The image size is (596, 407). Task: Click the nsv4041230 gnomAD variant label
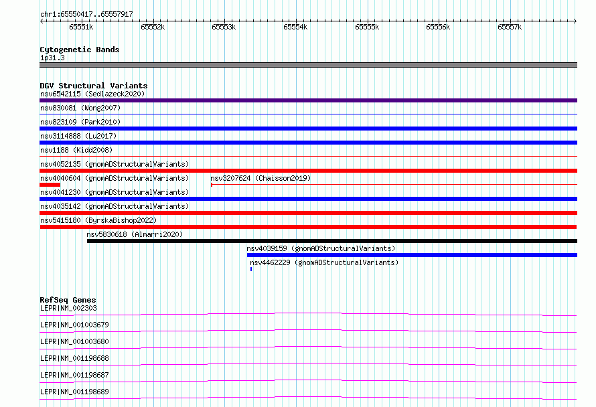[x=115, y=192]
